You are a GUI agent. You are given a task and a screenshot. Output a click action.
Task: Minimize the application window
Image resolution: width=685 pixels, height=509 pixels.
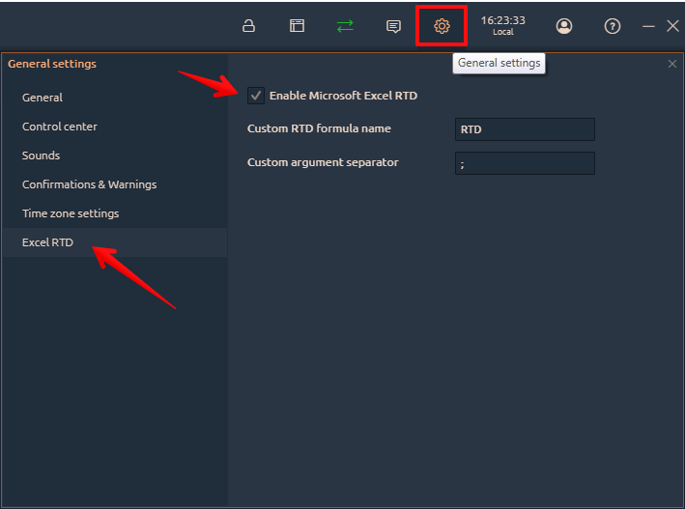648,26
